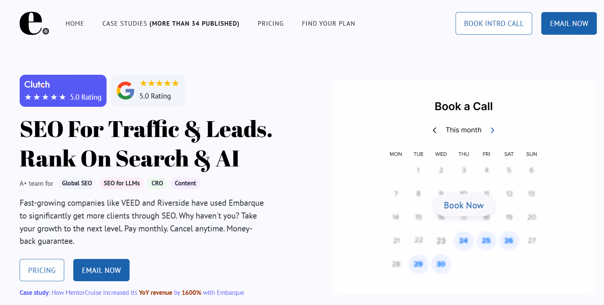The height and width of the screenshot is (305, 604).
Task: Click EMAIL NOW beneath the hero paragraph
Action: pyautogui.click(x=101, y=270)
